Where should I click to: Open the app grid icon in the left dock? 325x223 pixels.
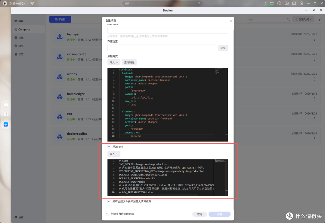[x=6, y=115]
